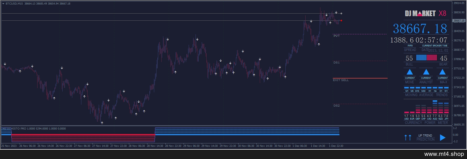Click the dotted up-trend double arrows icon
Viewport: 467px width, 159px height.
408,137
